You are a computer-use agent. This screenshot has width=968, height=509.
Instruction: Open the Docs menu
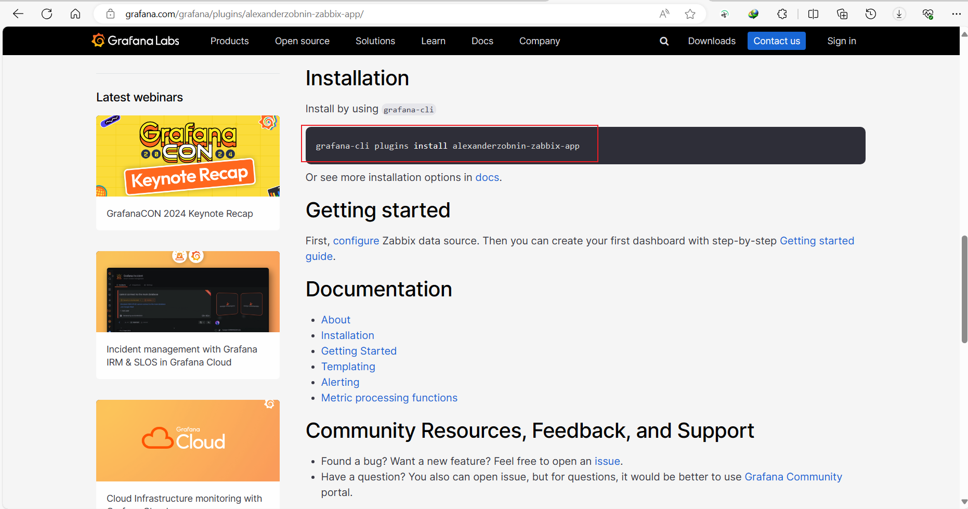pos(482,41)
